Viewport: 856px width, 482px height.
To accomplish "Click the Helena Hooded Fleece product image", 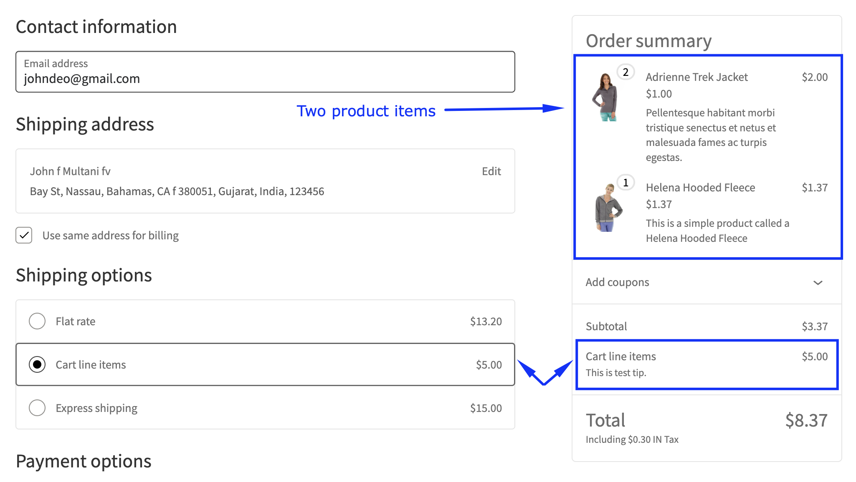I will pos(608,208).
